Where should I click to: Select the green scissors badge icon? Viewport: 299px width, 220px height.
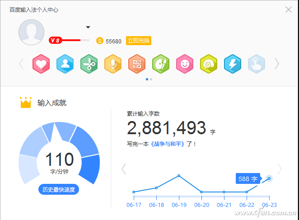click(x=89, y=64)
